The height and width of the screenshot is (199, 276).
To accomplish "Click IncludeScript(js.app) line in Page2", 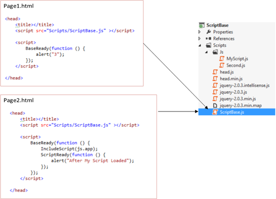I will click(69, 149).
